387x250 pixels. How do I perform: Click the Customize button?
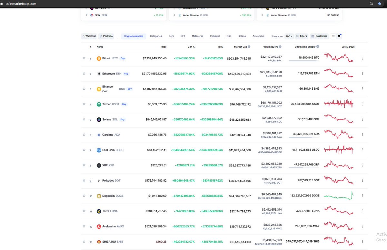coord(319,36)
